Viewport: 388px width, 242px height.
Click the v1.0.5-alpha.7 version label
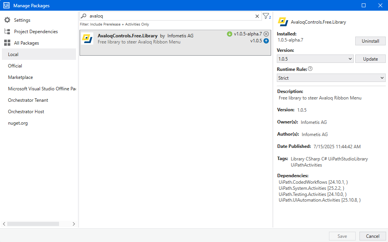click(x=248, y=34)
